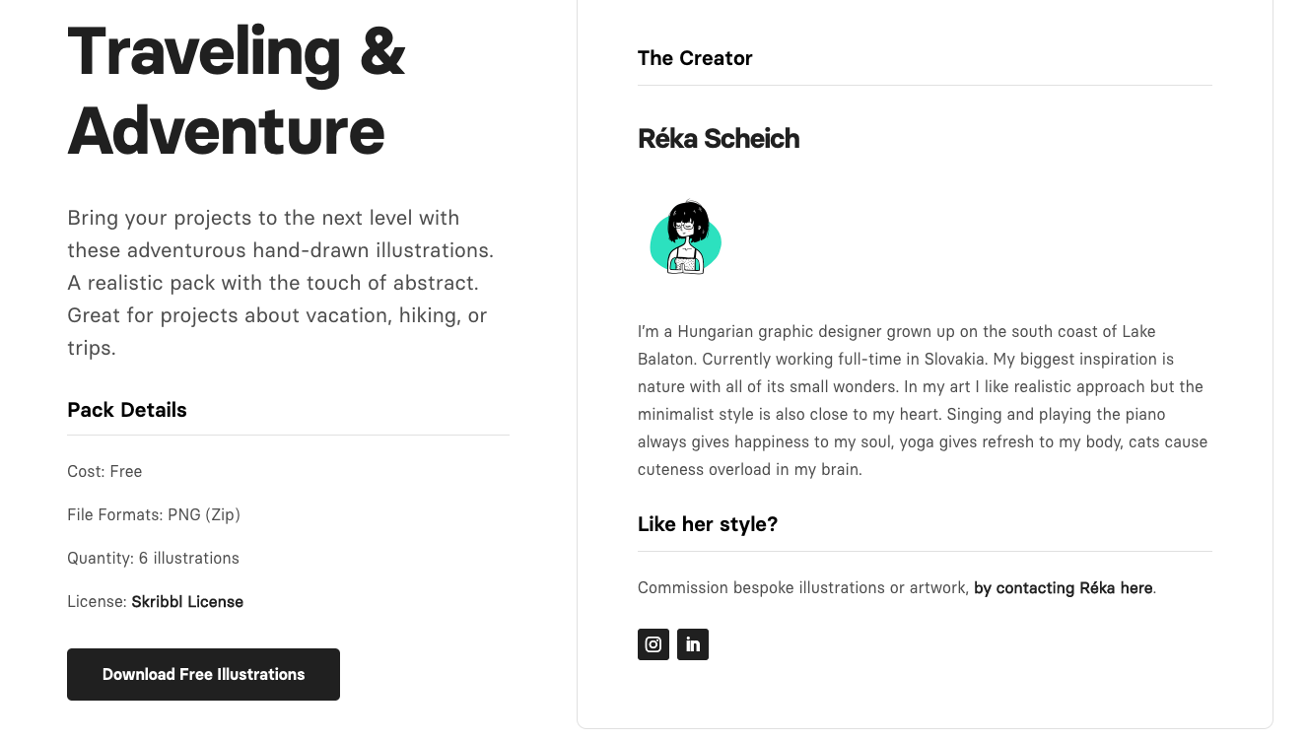Select the 'Réka Scheich' name heading
The width and height of the screenshot is (1307, 741).
point(719,139)
